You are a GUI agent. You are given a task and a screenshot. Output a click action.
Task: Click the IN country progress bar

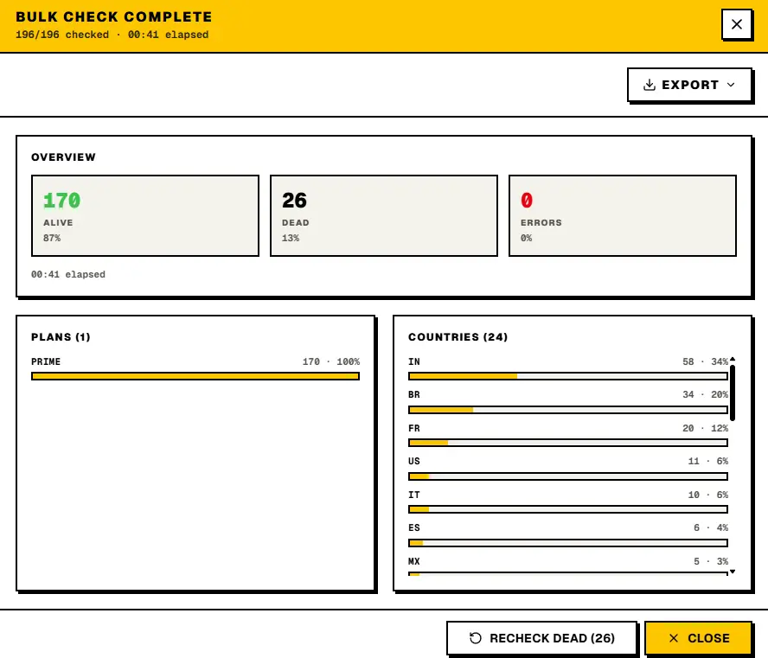tap(568, 376)
